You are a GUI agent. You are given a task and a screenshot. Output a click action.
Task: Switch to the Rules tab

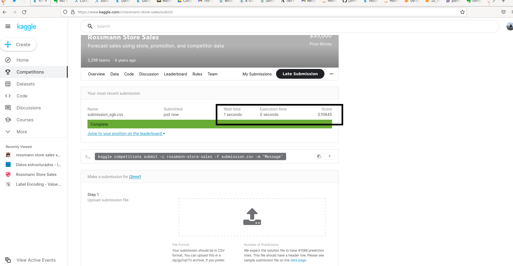click(x=197, y=74)
